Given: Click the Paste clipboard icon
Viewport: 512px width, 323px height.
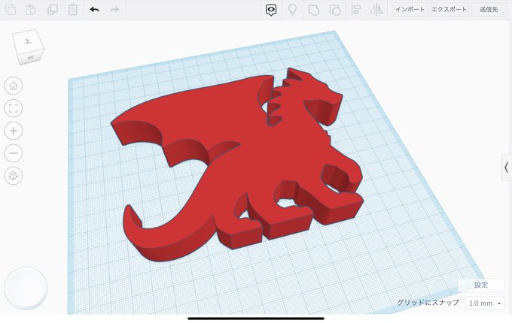Looking at the screenshot, I should coord(30,10).
